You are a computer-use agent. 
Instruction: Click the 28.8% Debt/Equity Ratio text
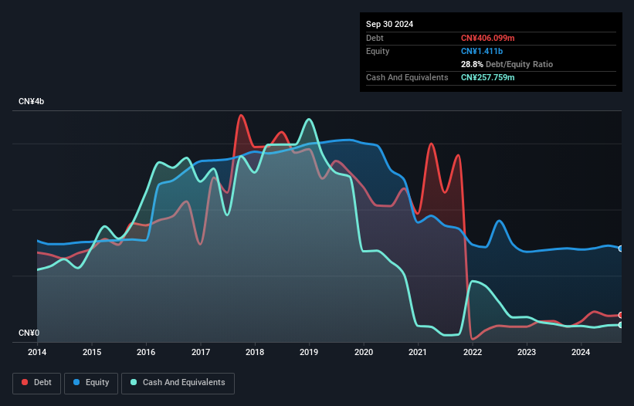[507, 64]
